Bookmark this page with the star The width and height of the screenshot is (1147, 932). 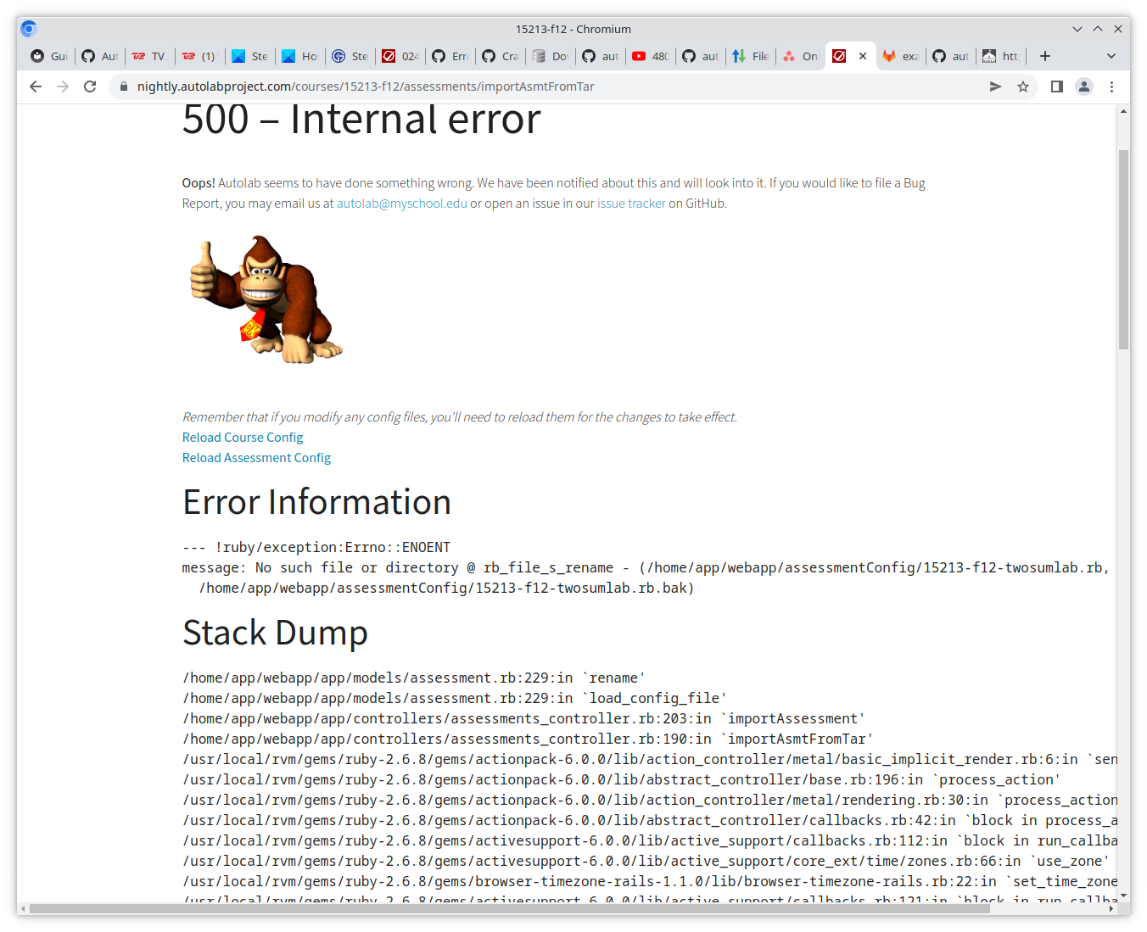point(1023,87)
